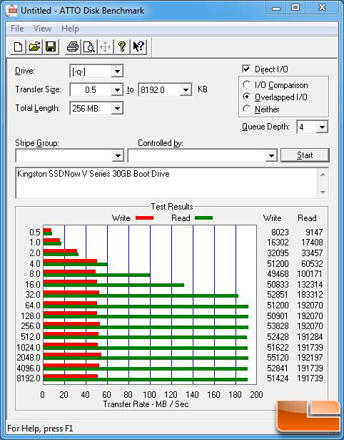Open Print Preview toolbar icon

pyautogui.click(x=89, y=47)
